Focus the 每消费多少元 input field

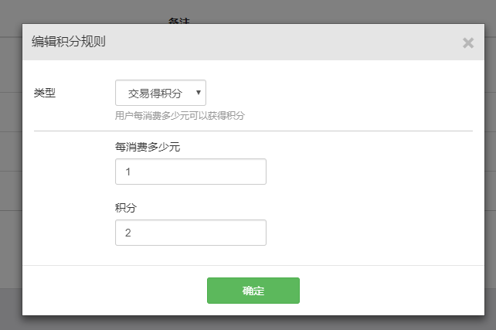click(x=190, y=172)
